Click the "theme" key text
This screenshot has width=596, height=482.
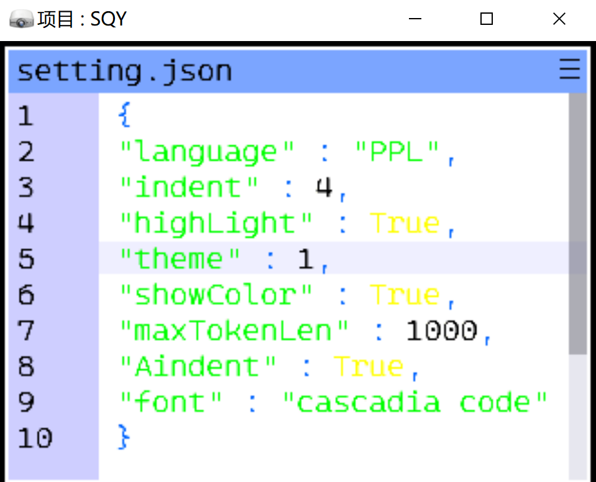point(180,259)
